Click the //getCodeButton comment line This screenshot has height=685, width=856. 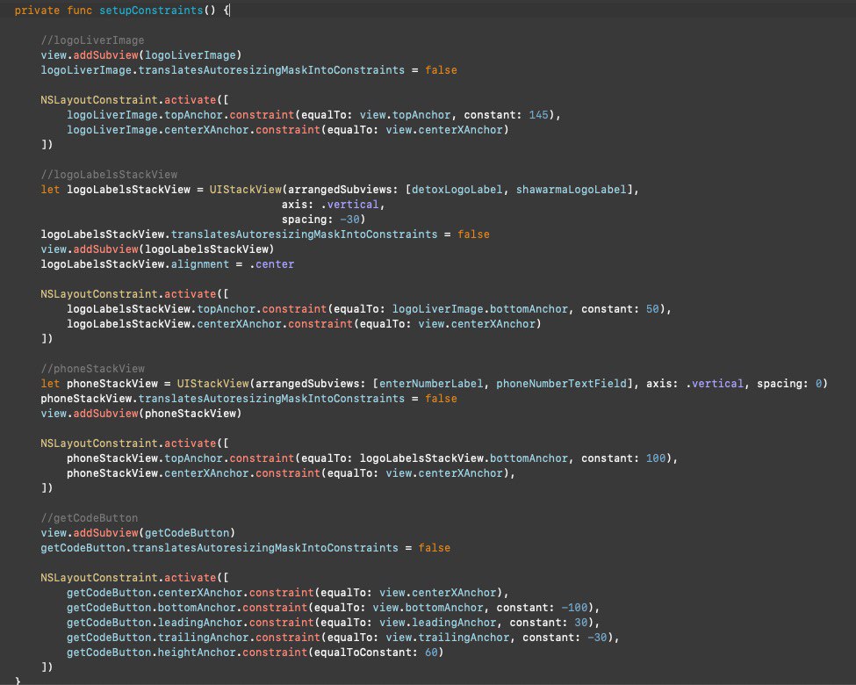click(89, 517)
